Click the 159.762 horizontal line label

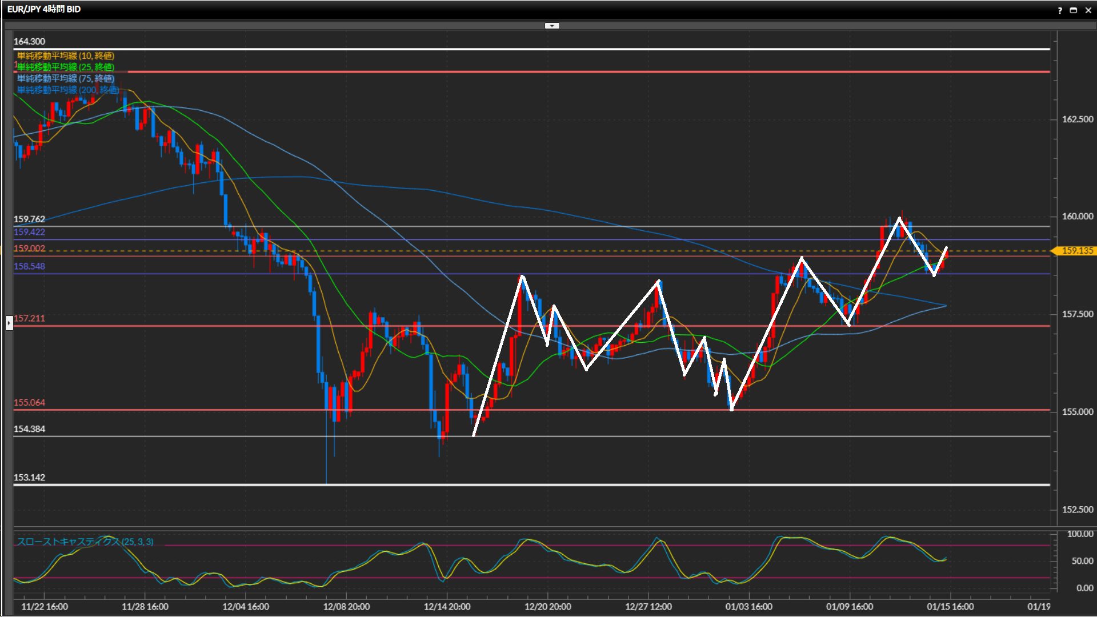[29, 219]
